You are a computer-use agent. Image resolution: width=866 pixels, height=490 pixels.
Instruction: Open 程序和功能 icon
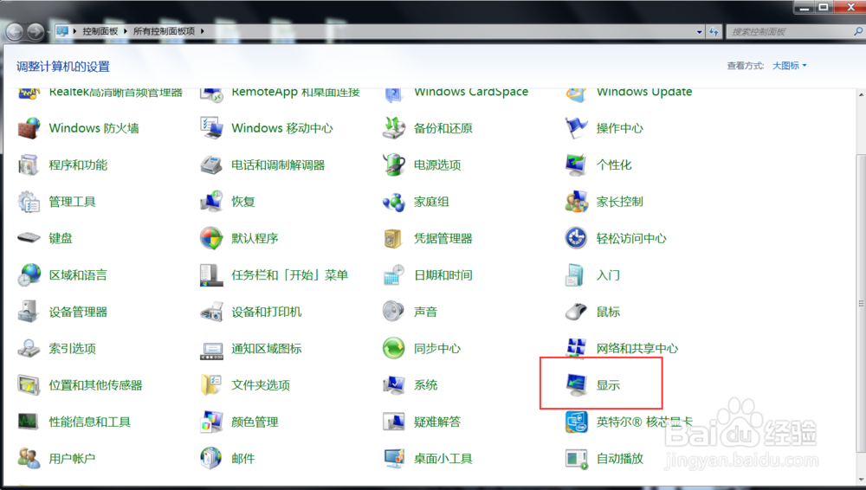pyautogui.click(x=29, y=164)
